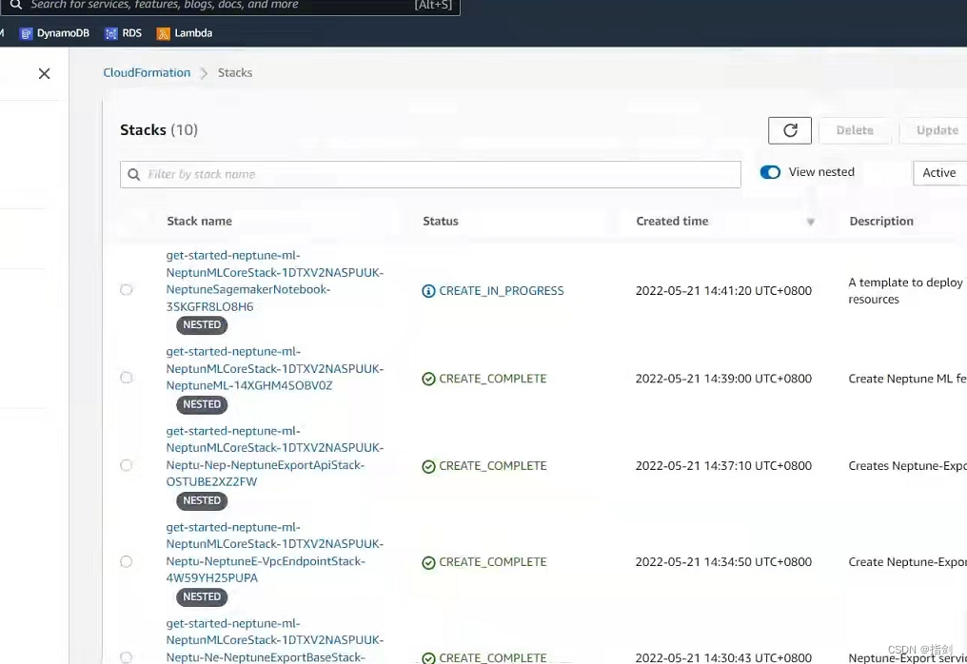Open the Lambda service shortcut
The width and height of the screenshot is (967, 664).
coord(185,33)
